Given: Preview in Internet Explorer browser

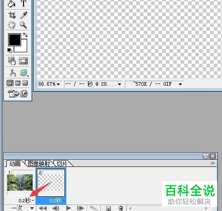Looking at the screenshot, I should [x=23, y=73].
